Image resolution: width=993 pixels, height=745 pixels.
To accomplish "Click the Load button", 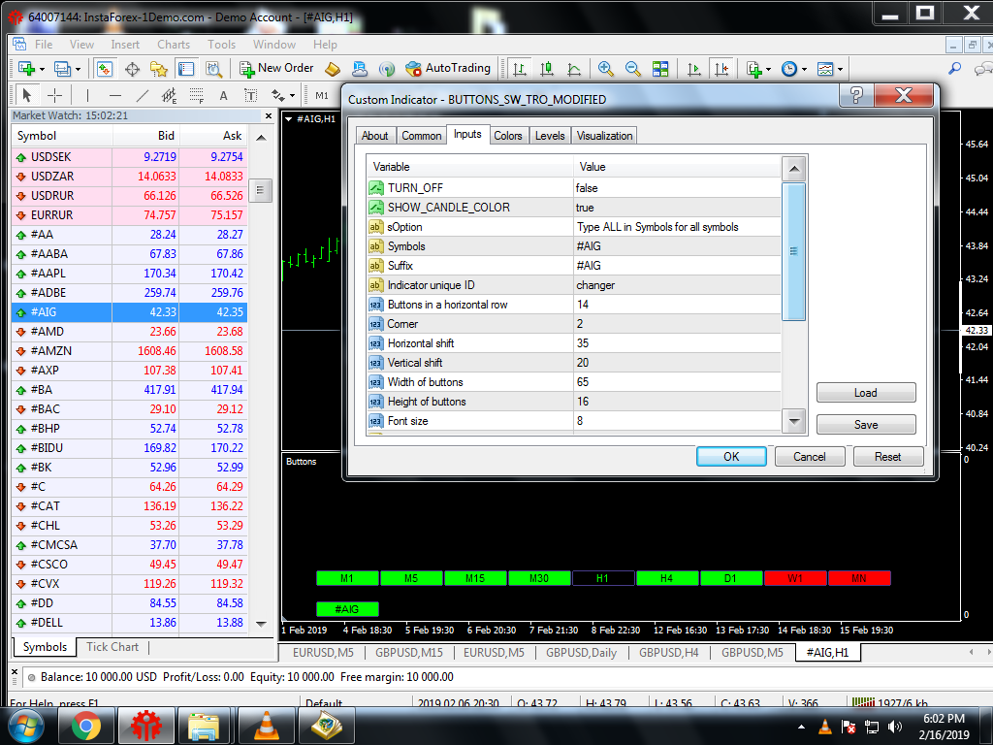I will (866, 393).
